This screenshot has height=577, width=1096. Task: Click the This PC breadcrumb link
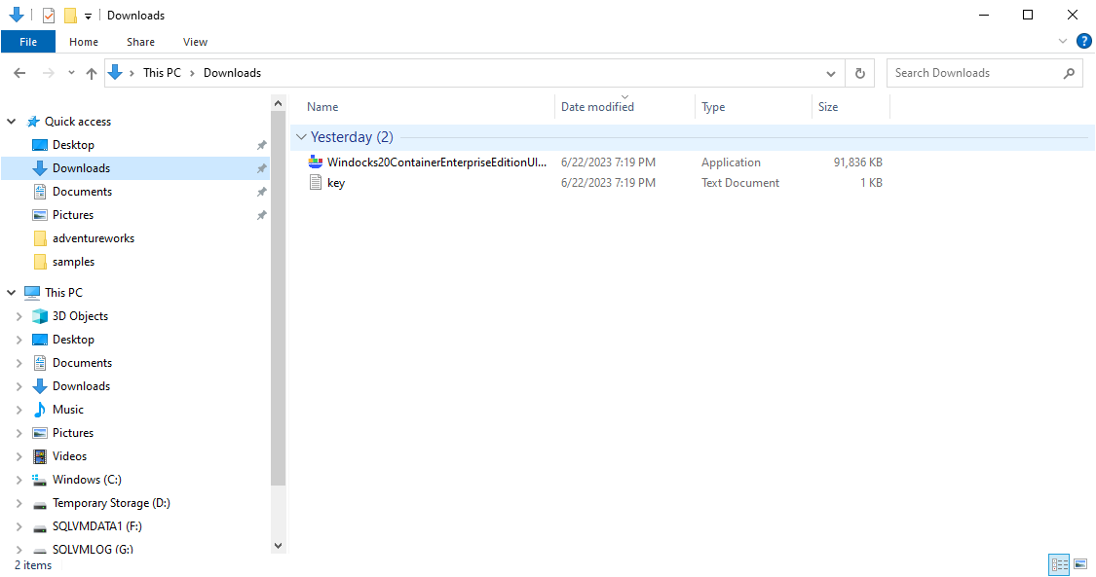click(x=162, y=72)
